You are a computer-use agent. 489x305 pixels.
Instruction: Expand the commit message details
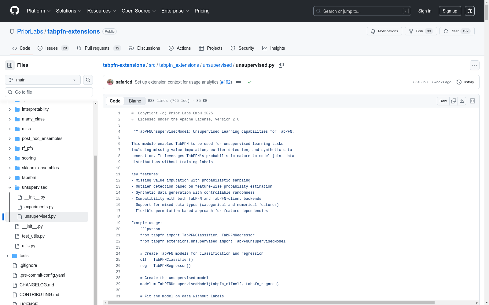point(239,82)
